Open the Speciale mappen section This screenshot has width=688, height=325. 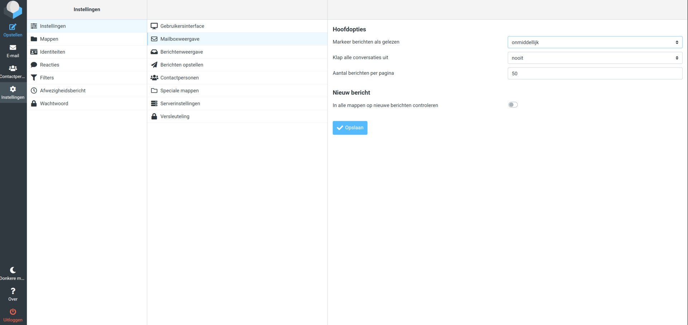237,91
